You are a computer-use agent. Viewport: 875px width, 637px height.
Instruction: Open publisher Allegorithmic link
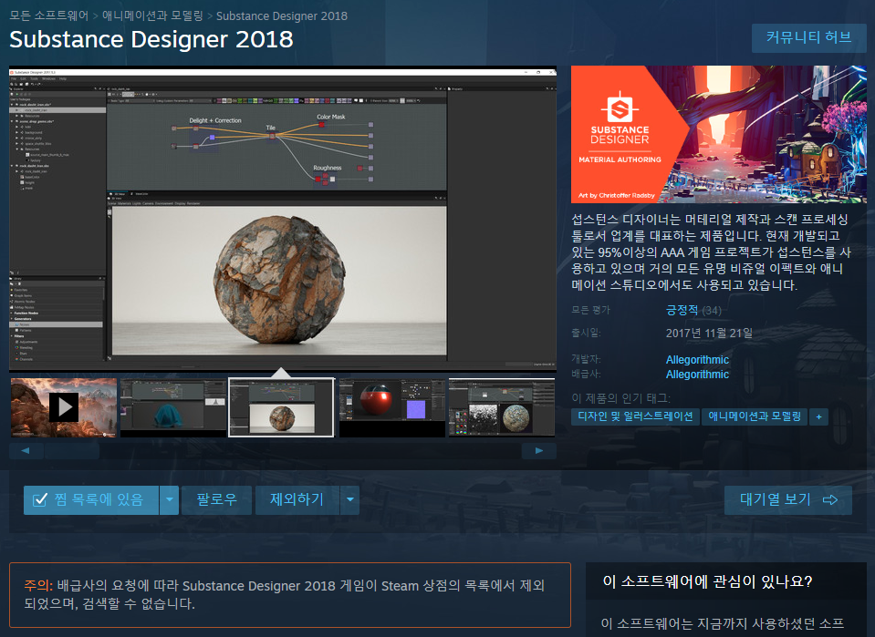coord(698,374)
